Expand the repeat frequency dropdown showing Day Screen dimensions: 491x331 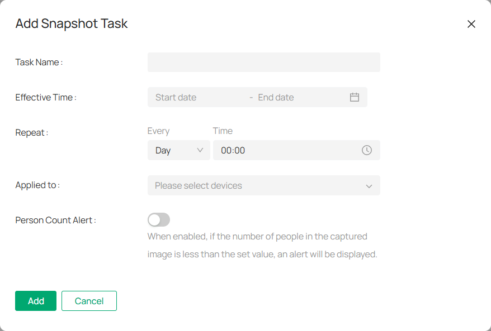pos(178,150)
